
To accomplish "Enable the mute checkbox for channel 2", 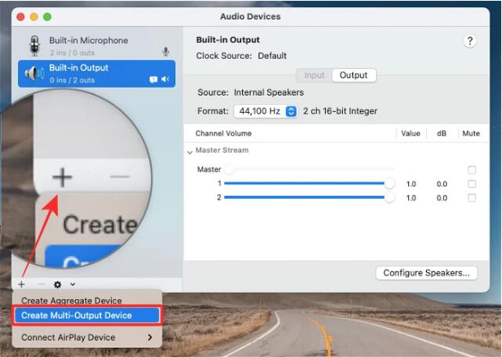I will [x=471, y=198].
